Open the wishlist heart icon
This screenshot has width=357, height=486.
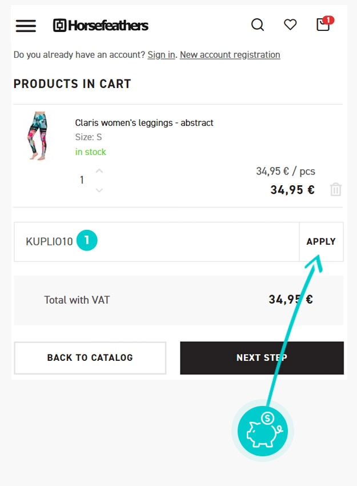pyautogui.click(x=290, y=25)
